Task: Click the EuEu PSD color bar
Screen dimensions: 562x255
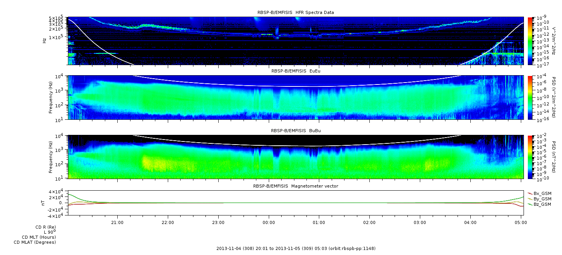Action: click(x=530, y=97)
